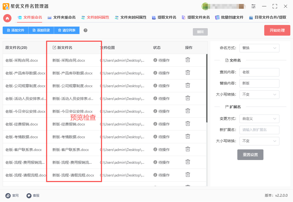Click 原文件名(20) column header
Viewport: 293px width, 202px height.
click(x=16, y=48)
